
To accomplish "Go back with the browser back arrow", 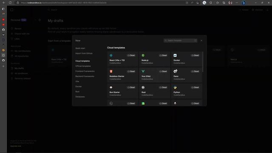I will tap(4, 3).
